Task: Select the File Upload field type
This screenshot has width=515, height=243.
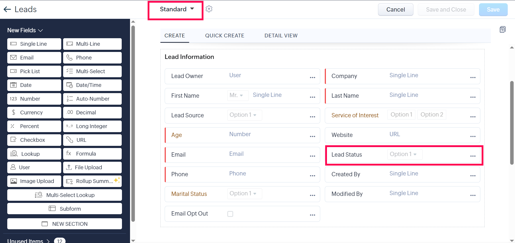Action: click(x=92, y=167)
